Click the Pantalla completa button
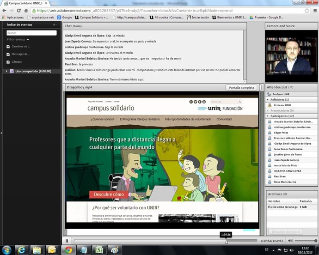Viewport: 319px width, 255px height. 241,87
